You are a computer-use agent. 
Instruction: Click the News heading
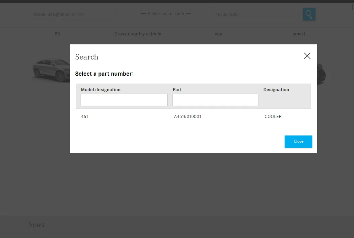point(36,225)
